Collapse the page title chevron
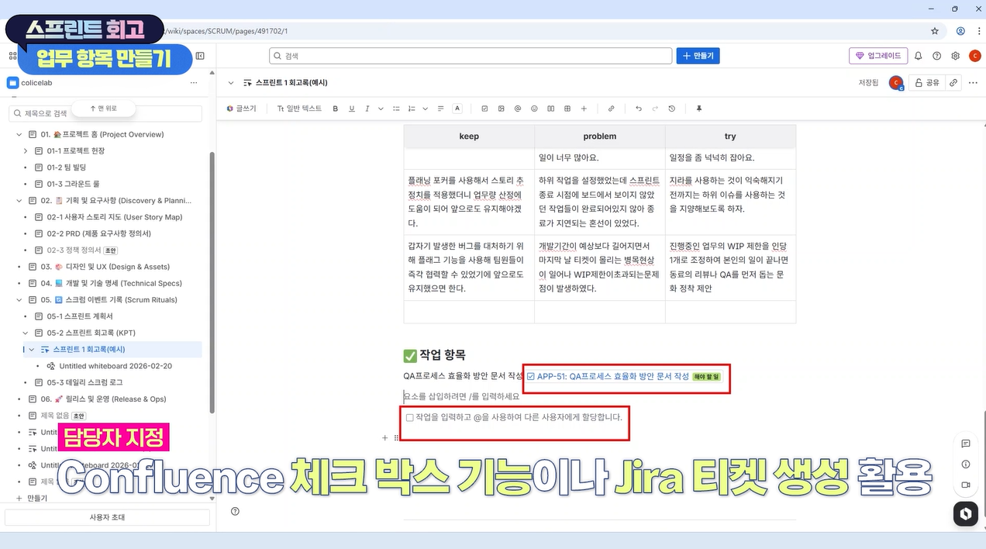The image size is (986, 549). click(x=230, y=82)
